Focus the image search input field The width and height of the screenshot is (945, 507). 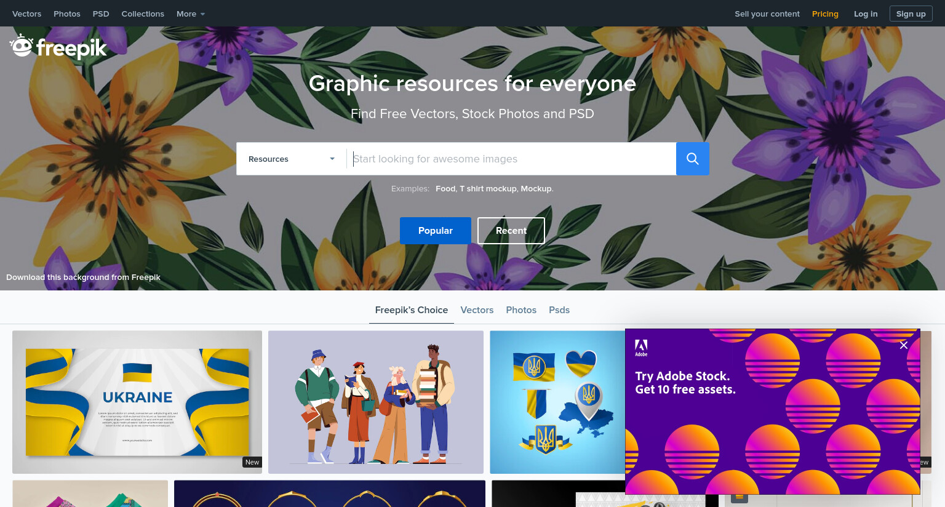(x=512, y=159)
